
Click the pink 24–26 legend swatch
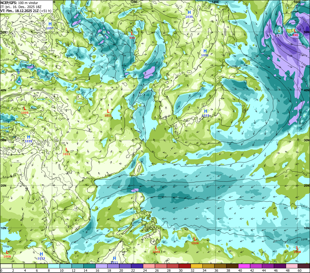point(149,266)
